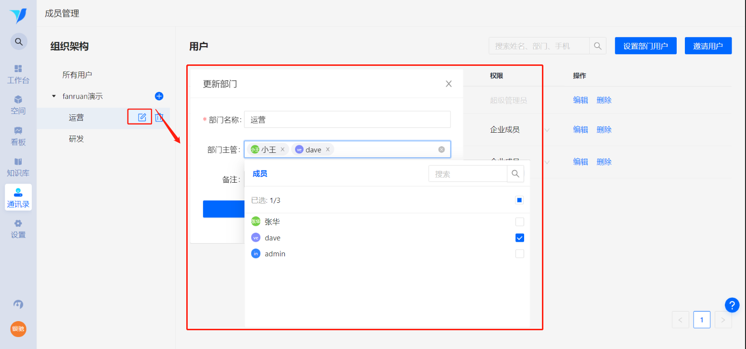Remove the 小王 tag from 部门主管
The height and width of the screenshot is (349, 746).
pos(283,150)
